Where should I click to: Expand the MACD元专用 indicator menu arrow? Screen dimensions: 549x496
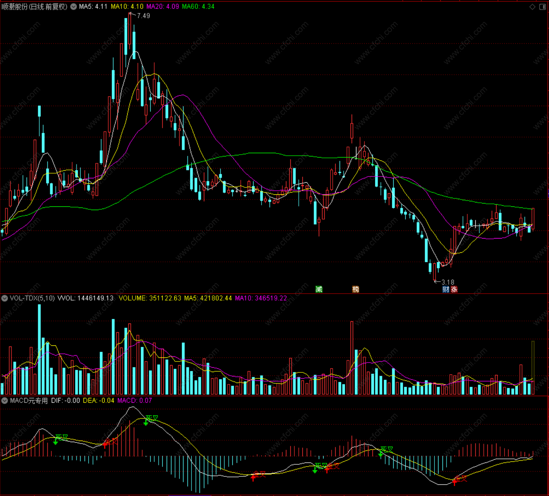coord(5,400)
